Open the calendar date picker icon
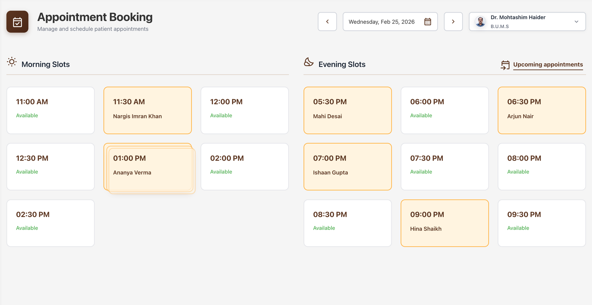The image size is (592, 305). 428,22
